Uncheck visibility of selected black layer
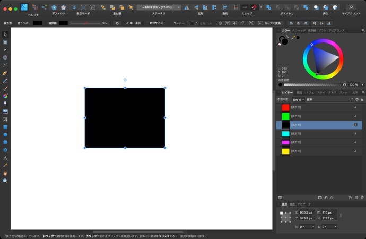Screen dimensions: 366x239 coord(355,125)
